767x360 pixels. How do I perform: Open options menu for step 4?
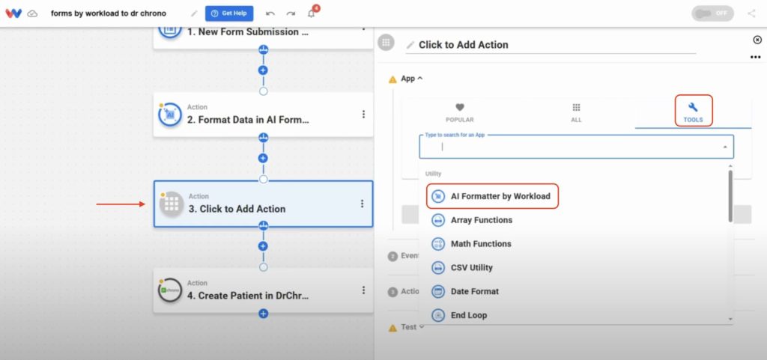363,290
